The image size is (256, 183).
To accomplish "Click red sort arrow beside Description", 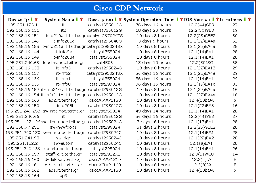I will click(x=120, y=19).
